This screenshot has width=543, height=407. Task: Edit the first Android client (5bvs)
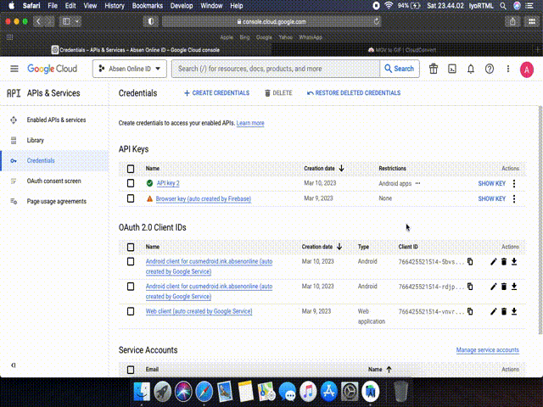494,262
